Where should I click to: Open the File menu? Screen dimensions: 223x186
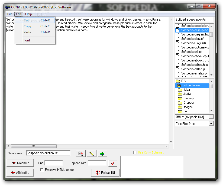tap(10, 14)
